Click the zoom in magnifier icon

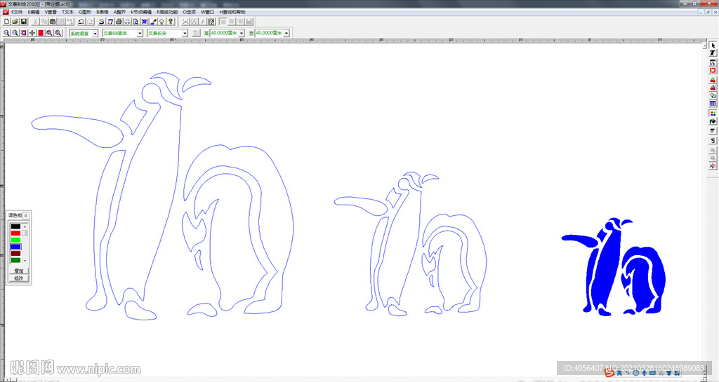6,33
